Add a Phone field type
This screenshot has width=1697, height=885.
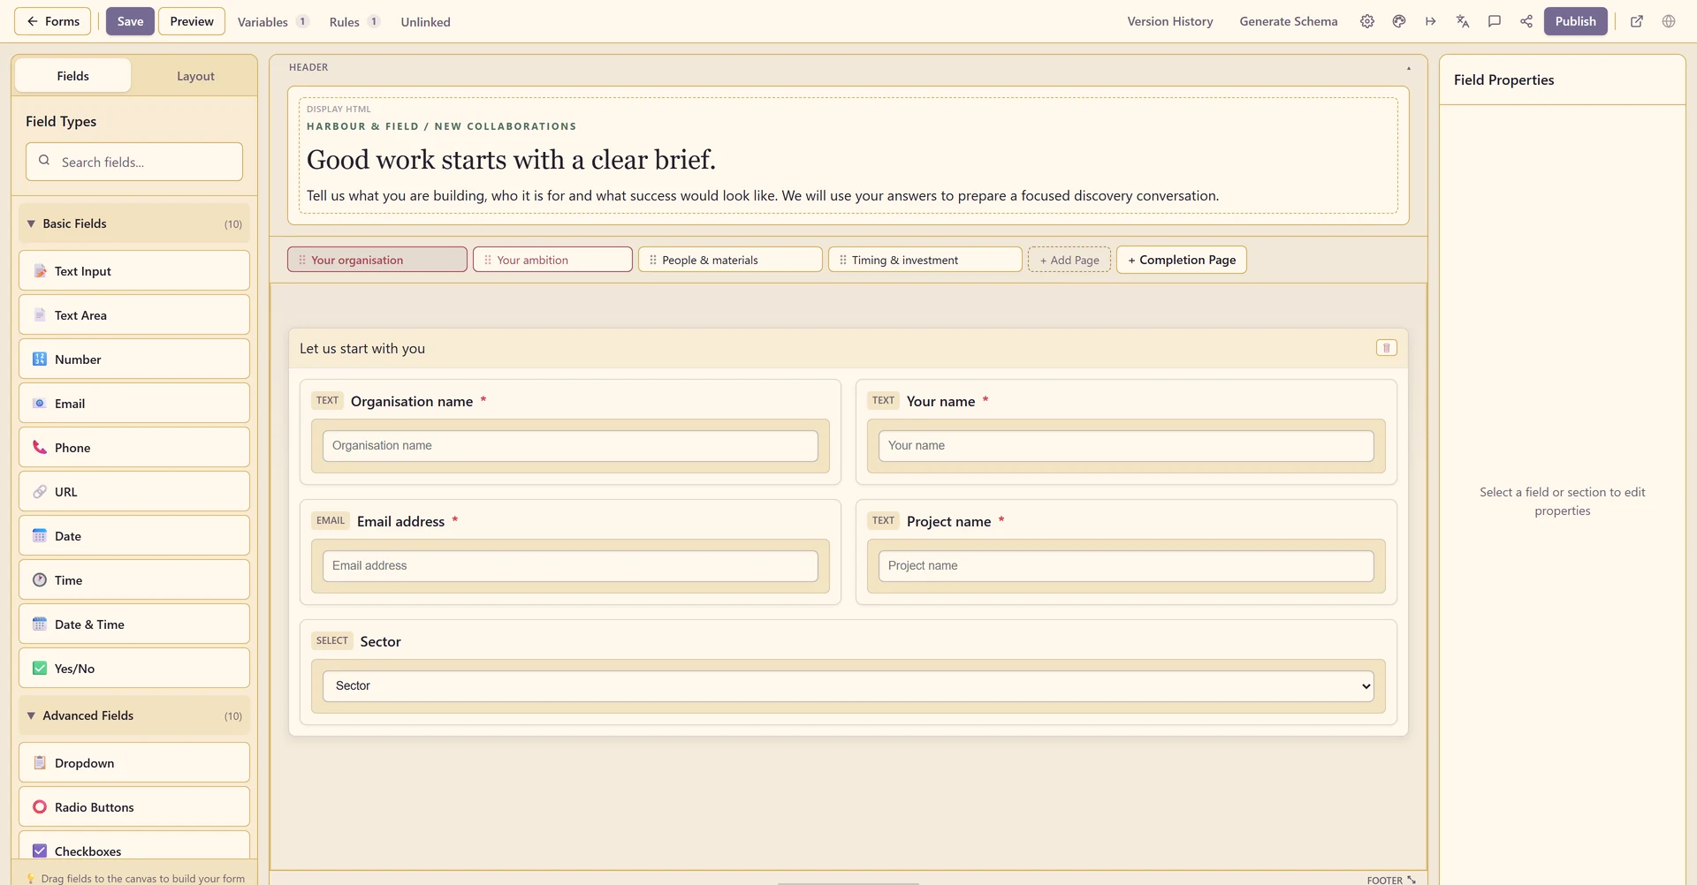(134, 447)
